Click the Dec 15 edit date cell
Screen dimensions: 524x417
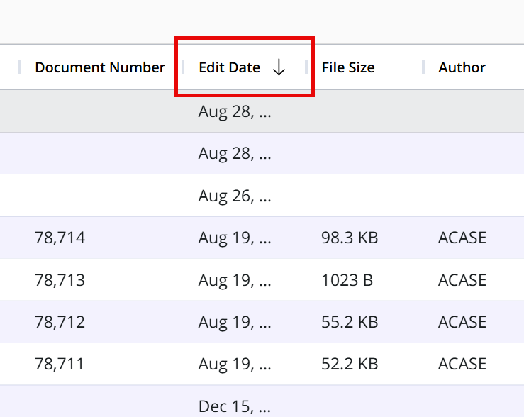234,406
